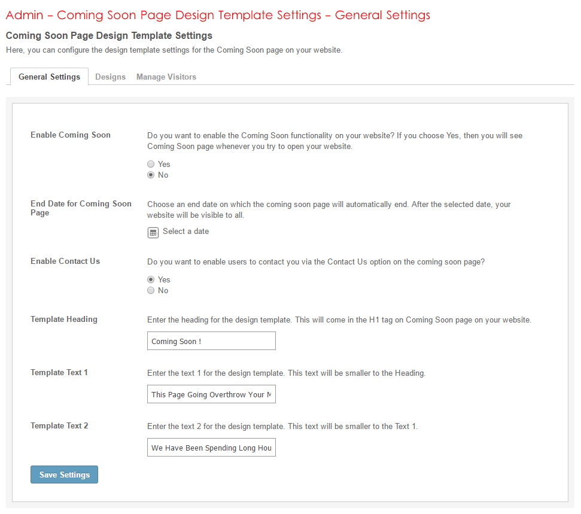Choose Yes for Enable Coming Soon

coord(151,165)
